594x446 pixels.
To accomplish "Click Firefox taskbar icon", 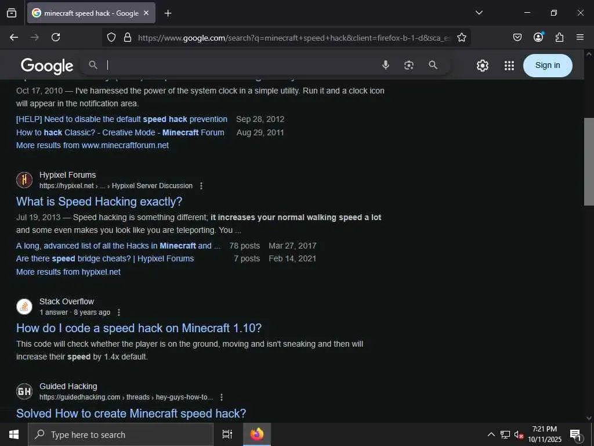I will click(x=256, y=434).
